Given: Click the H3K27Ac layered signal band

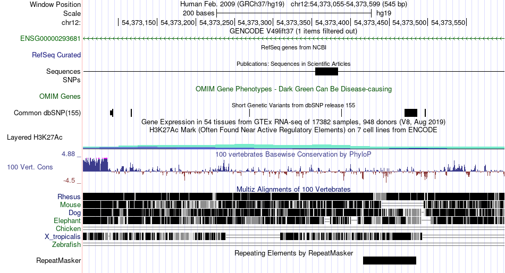Looking at the screenshot, I should (x=293, y=147).
